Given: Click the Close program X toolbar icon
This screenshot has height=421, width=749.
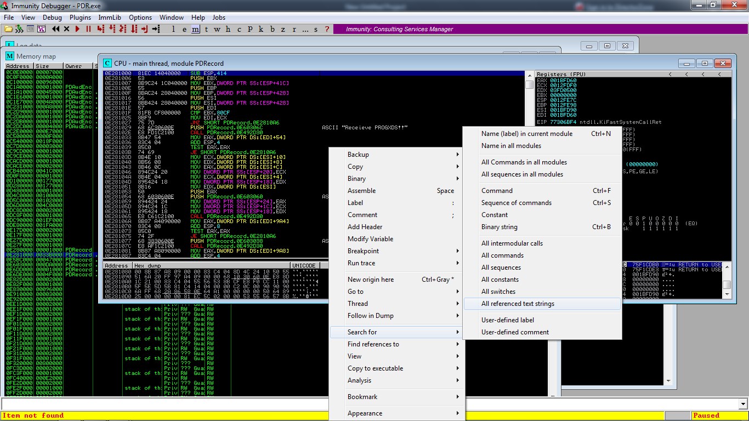Looking at the screenshot, I should 67,29.
